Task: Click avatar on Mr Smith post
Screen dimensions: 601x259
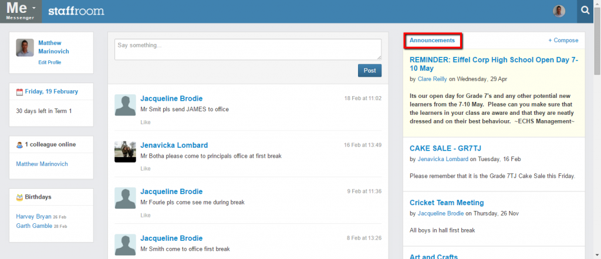Action: coord(126,245)
